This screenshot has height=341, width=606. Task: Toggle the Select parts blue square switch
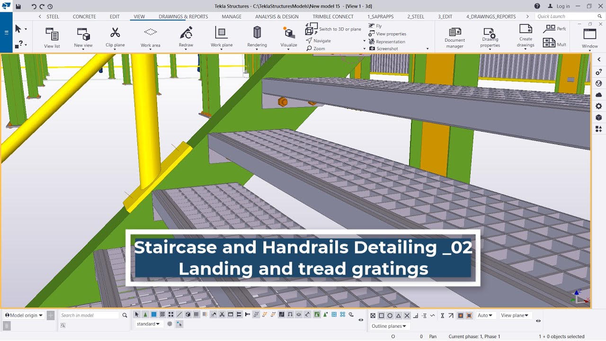(154, 315)
